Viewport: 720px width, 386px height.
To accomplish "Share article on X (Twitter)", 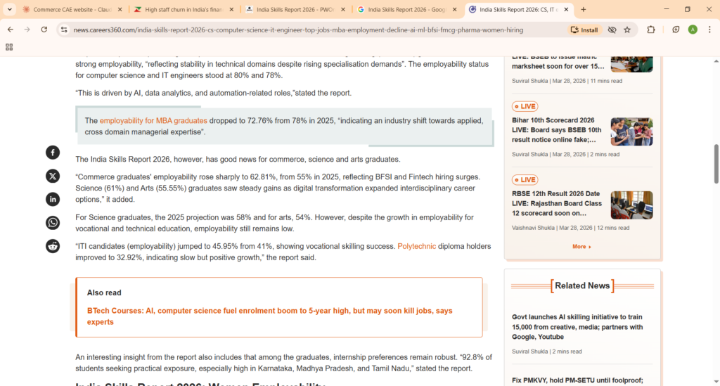I will pyautogui.click(x=53, y=176).
